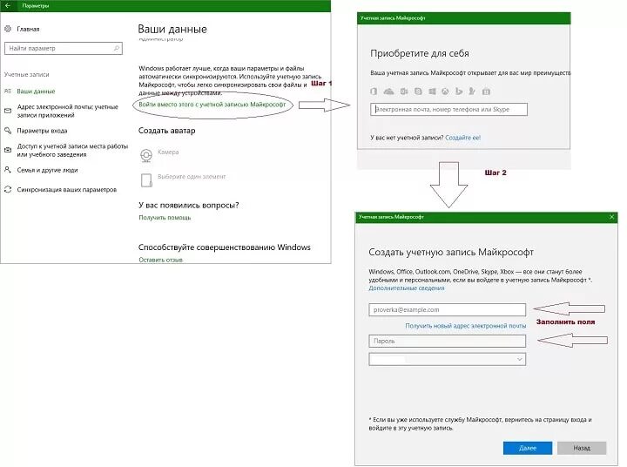The image size is (627, 467).
Task: Click the Windows logo icon
Action: [432, 91]
